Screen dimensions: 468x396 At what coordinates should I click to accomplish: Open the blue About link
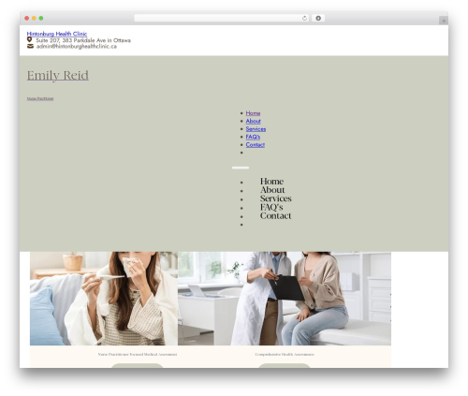[x=253, y=121]
